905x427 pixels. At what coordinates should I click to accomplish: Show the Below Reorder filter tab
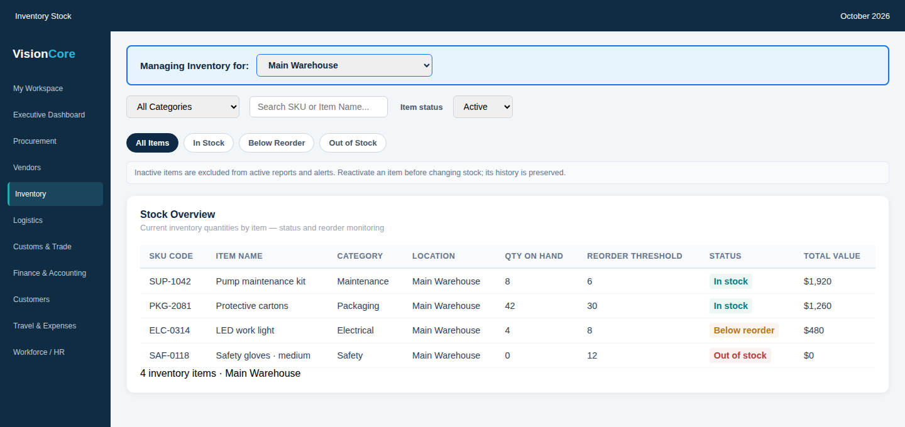pyautogui.click(x=277, y=143)
